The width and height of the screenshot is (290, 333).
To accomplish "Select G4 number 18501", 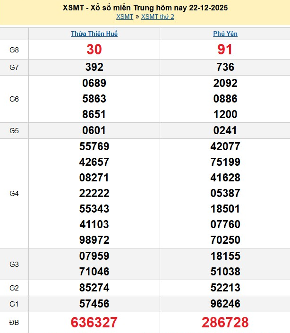I will tap(225, 209).
